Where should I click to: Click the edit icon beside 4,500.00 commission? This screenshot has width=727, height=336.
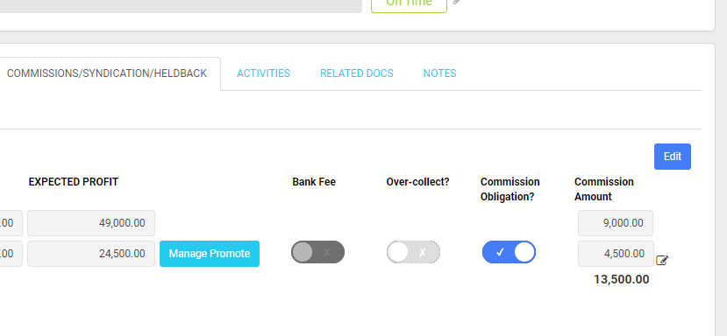[662, 260]
